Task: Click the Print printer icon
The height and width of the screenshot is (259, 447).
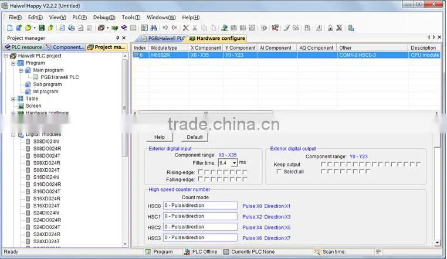Action: (71, 28)
